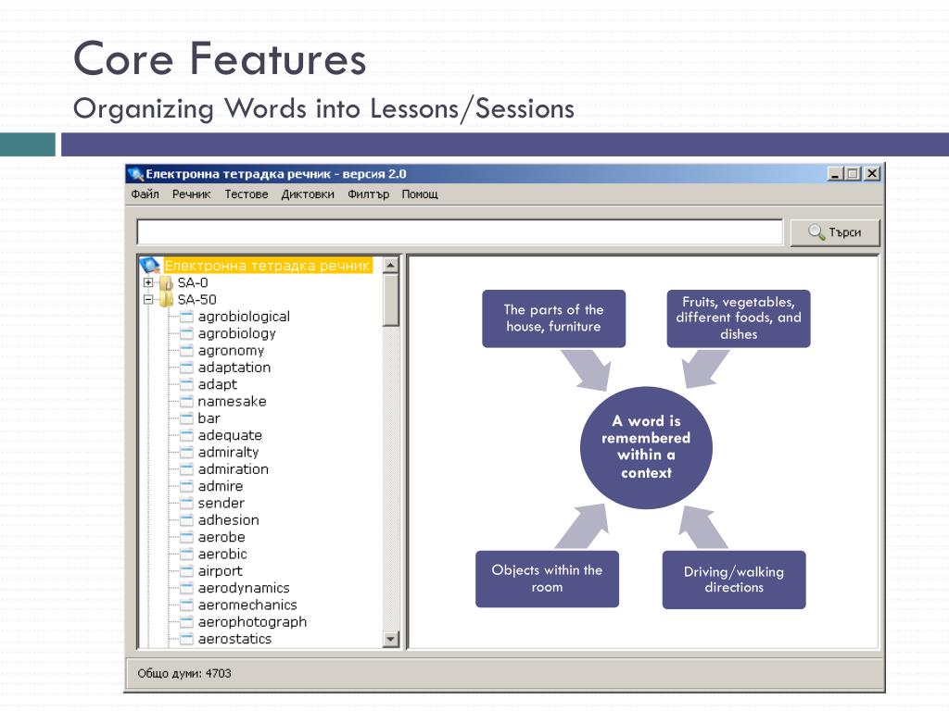Viewport: 949px width, 711px height.
Task: Select root Електронна тетрадка речник node
Action: (x=267, y=266)
